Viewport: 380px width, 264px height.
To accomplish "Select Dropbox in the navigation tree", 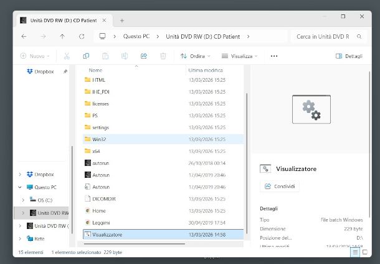I will point(40,174).
